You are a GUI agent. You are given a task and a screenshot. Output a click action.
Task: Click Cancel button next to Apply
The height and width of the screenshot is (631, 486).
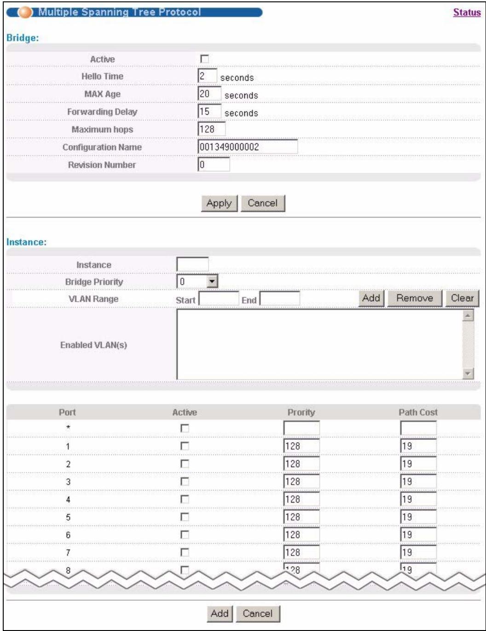click(262, 203)
